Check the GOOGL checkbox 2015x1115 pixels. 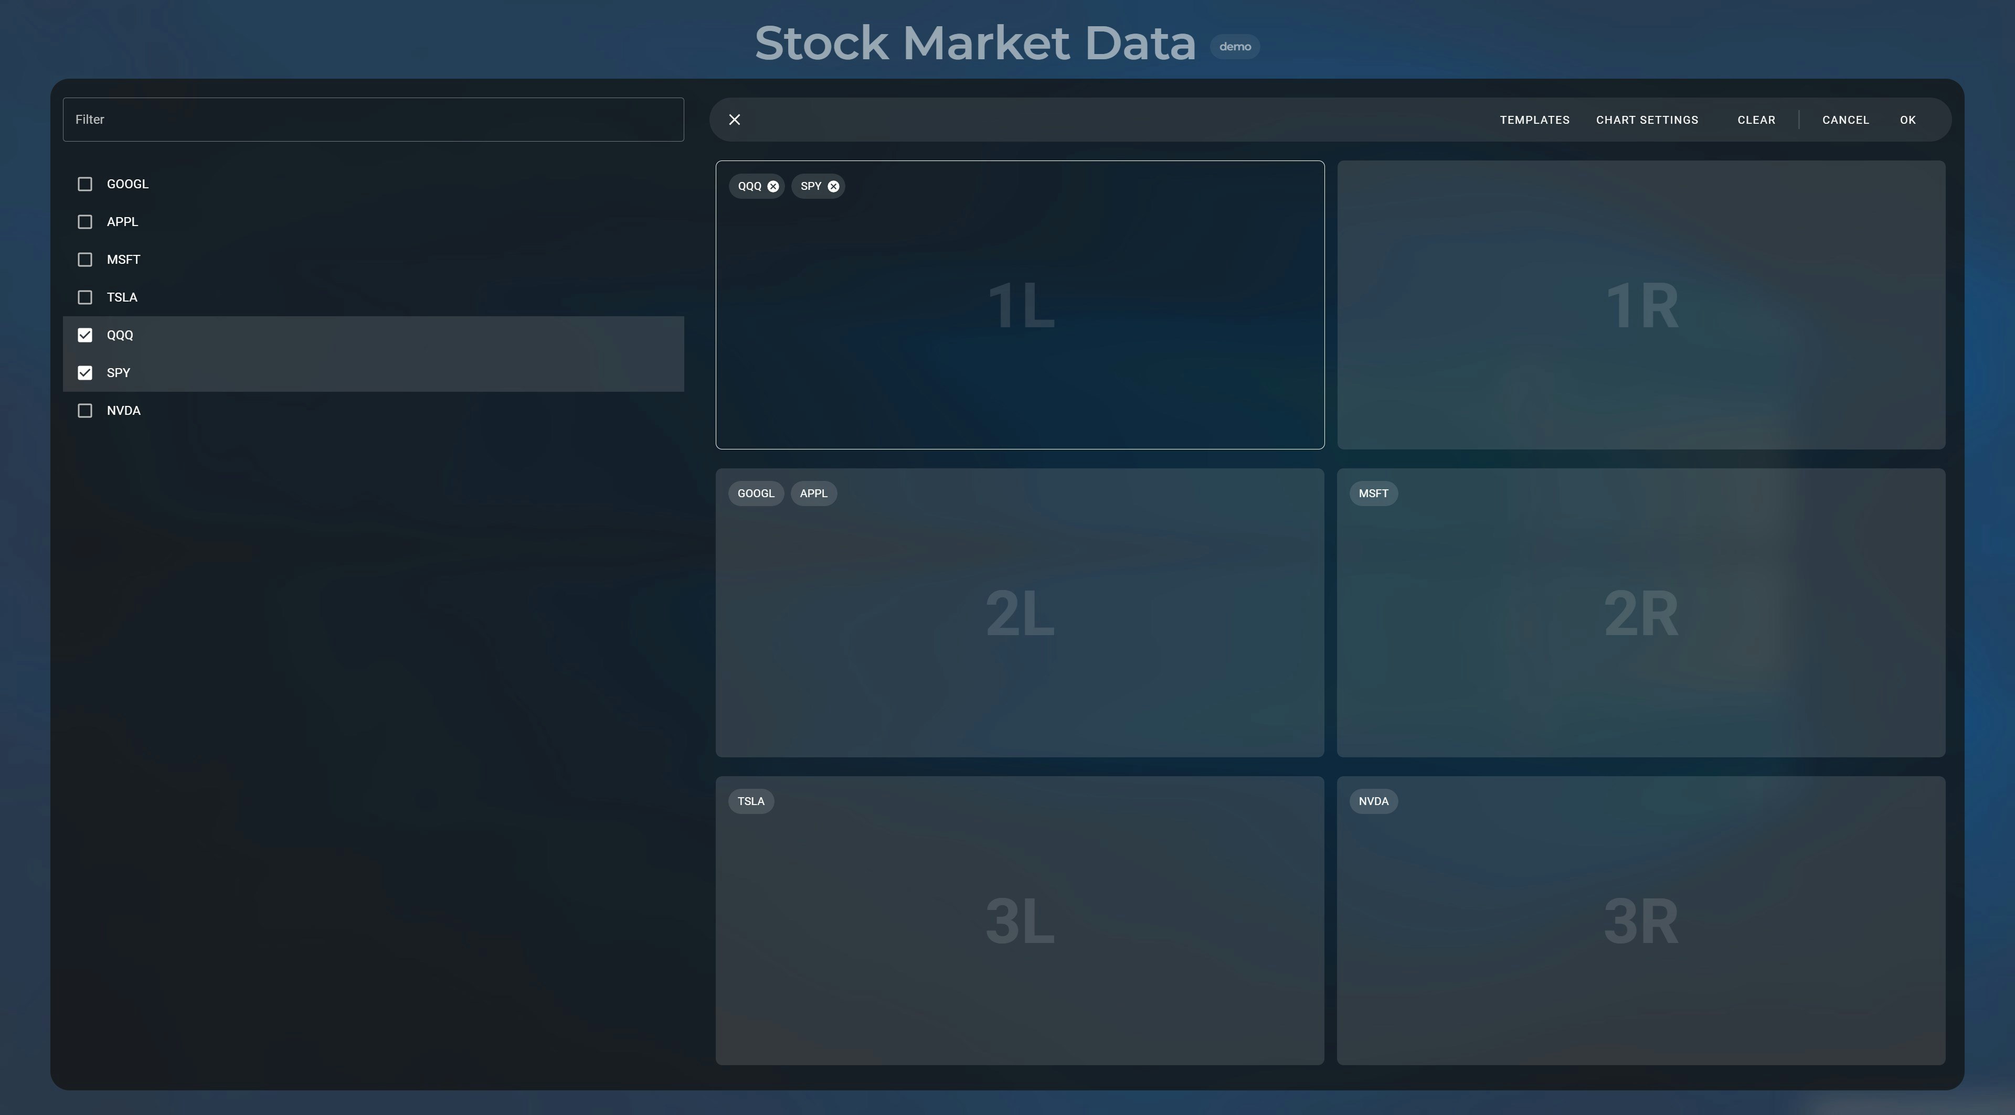[84, 184]
